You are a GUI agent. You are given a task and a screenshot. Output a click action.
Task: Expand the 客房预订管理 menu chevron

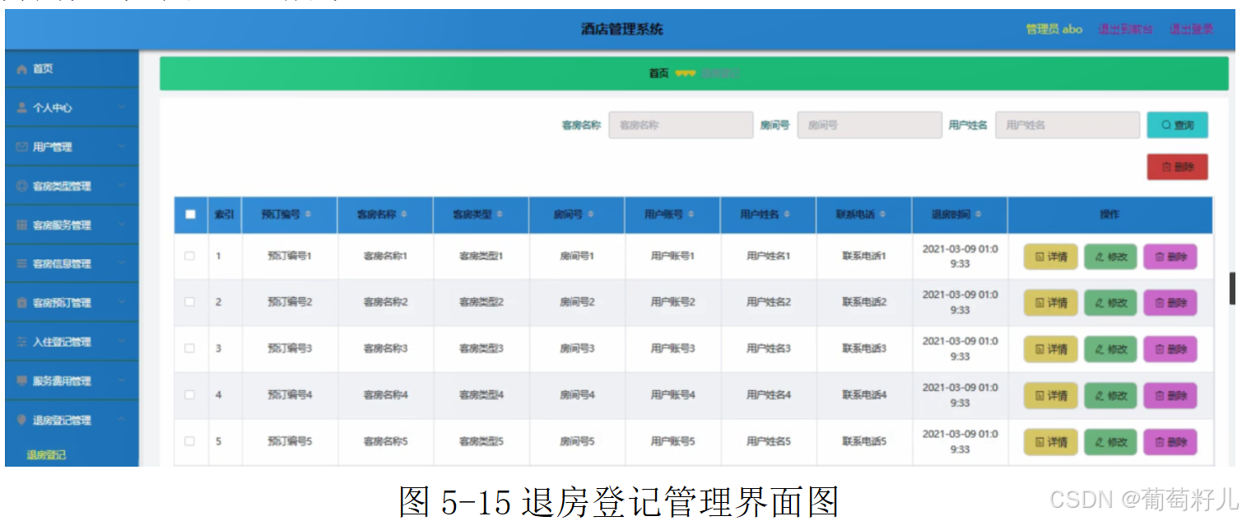pyautogui.click(x=122, y=303)
